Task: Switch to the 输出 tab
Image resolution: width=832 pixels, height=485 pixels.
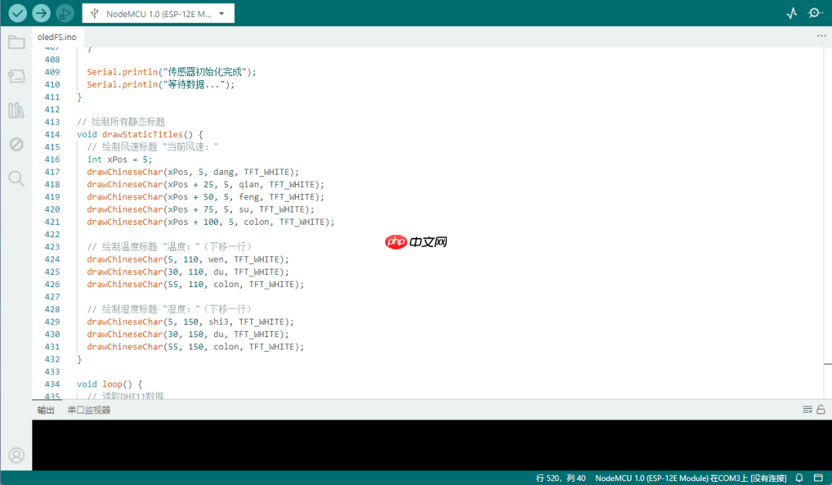Action: coord(46,410)
